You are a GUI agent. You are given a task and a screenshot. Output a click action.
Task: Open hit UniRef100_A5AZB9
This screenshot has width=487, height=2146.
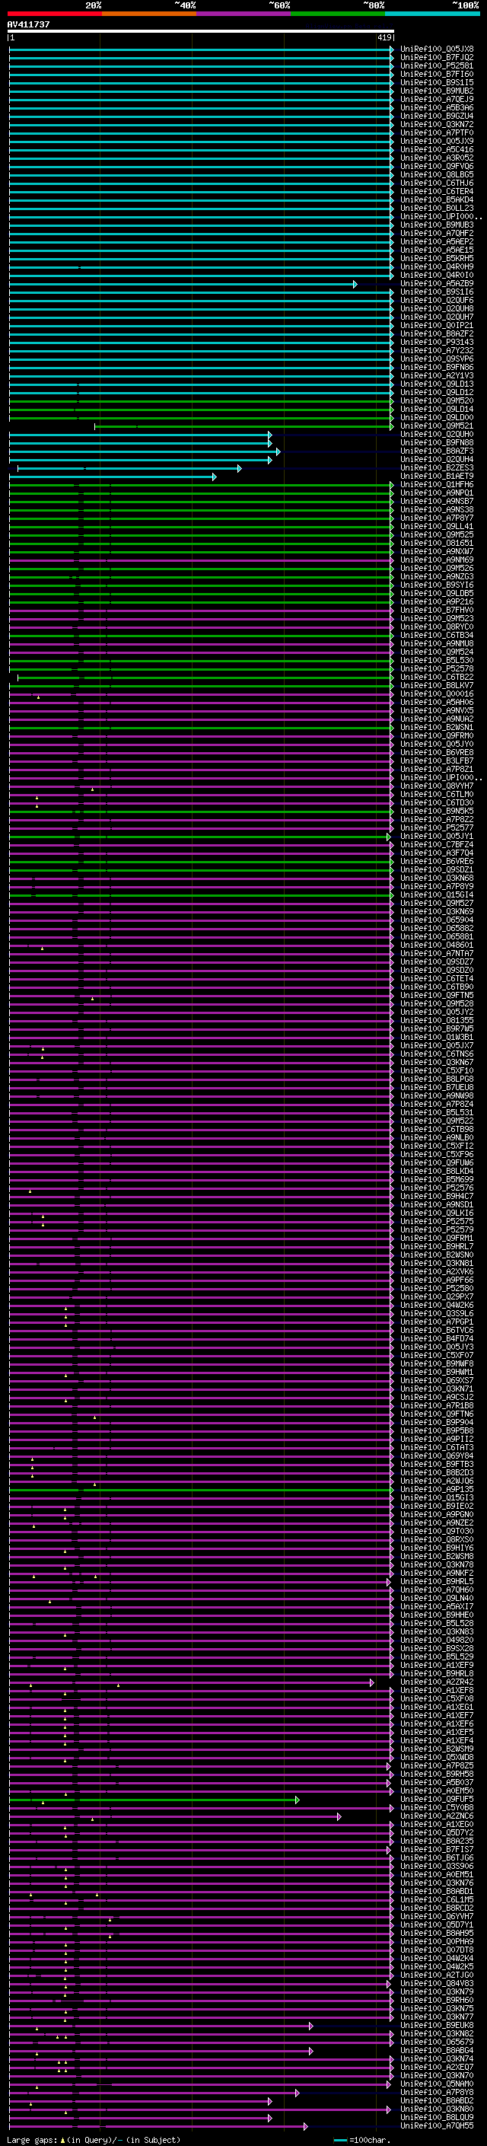(437, 284)
